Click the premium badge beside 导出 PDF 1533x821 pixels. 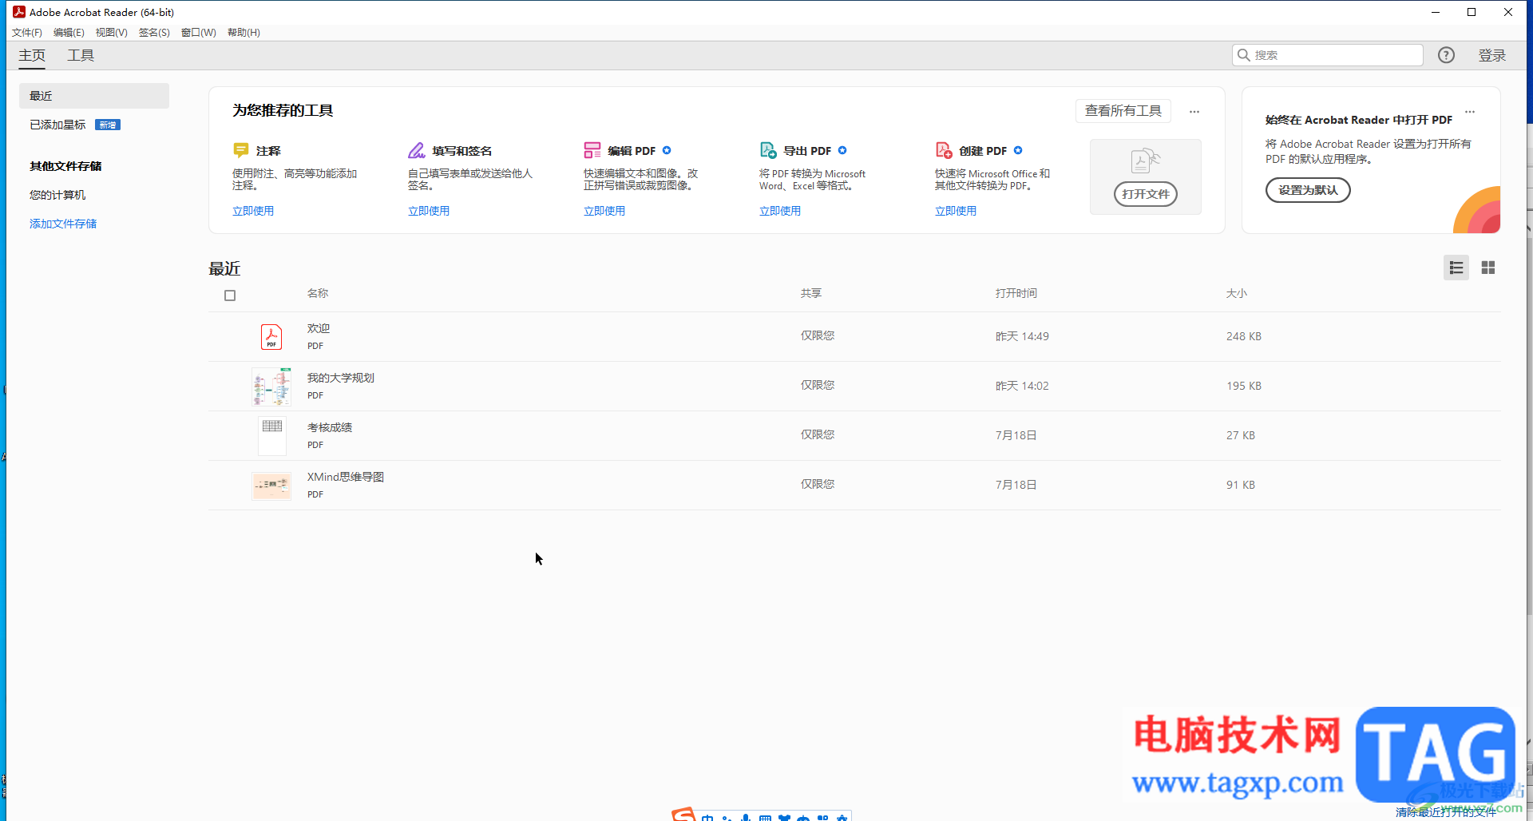(x=842, y=150)
